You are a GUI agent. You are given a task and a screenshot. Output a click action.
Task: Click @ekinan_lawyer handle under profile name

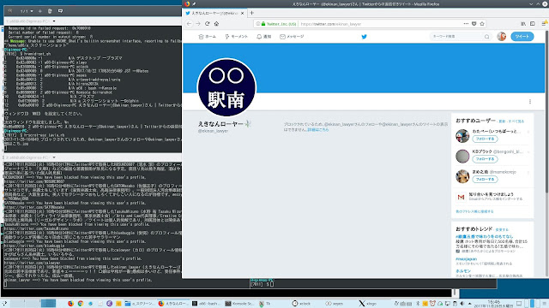pos(213,131)
